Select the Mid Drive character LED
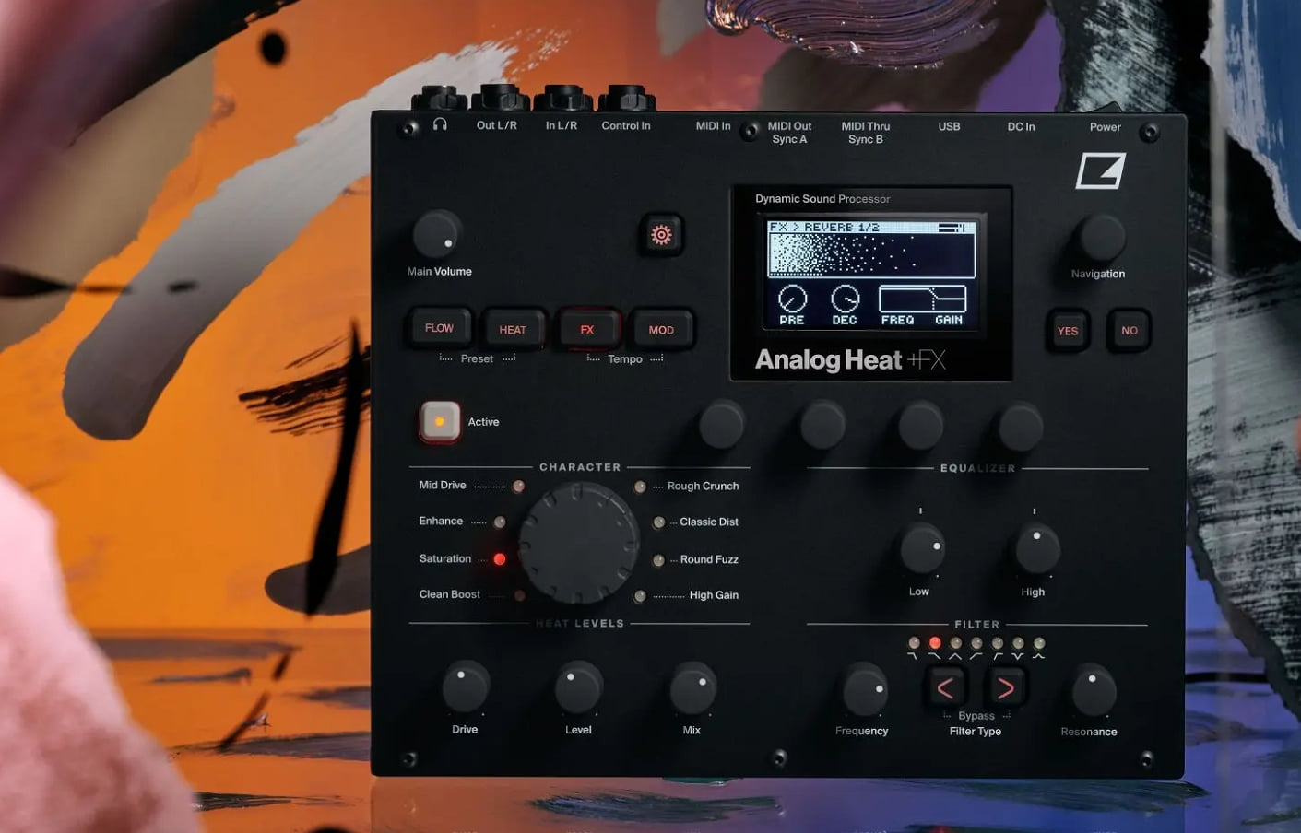Image resolution: width=1301 pixels, height=833 pixels. 519,486
